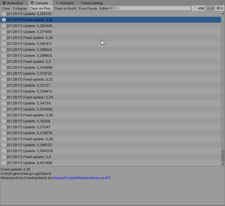Select log entry Update: 3,271945
This screenshot has height=206, width=225.
[x=111, y=32]
